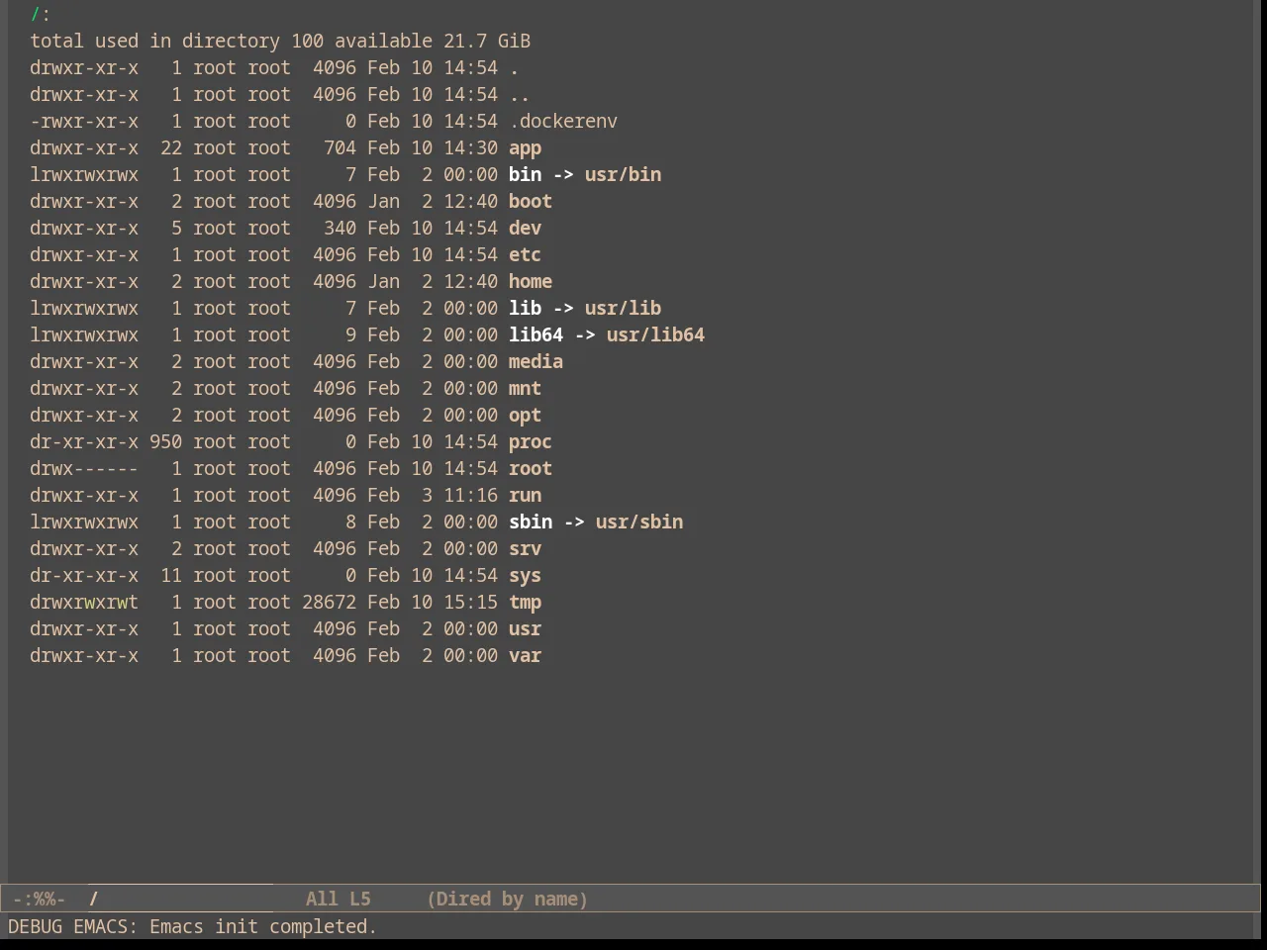
Task: Open the home directory
Action: pyautogui.click(x=531, y=282)
